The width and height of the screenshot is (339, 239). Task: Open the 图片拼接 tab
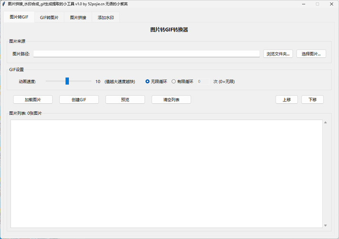(78, 18)
